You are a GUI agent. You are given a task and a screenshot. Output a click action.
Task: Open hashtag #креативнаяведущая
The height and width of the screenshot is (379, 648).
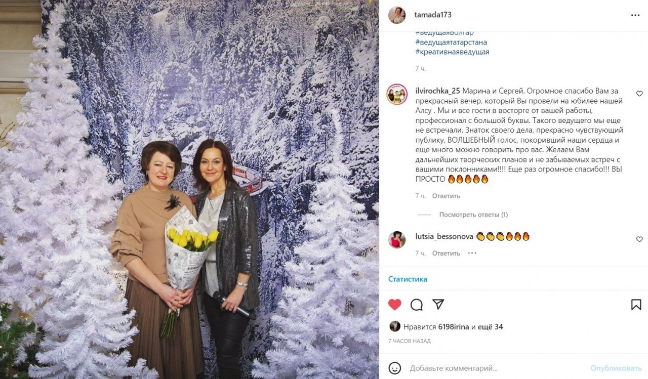(x=452, y=52)
